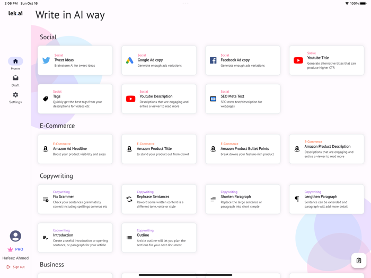Open the Google Ad copy title
The height and width of the screenshot is (278, 371).
click(150, 60)
